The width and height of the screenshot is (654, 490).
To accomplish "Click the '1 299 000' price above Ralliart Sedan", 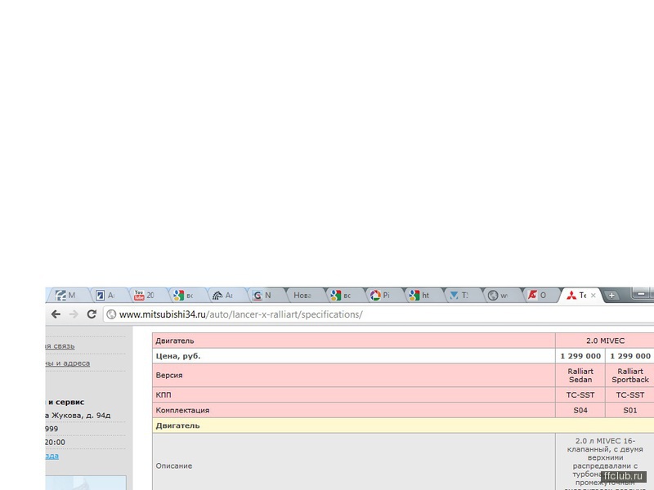I will pyautogui.click(x=580, y=356).
